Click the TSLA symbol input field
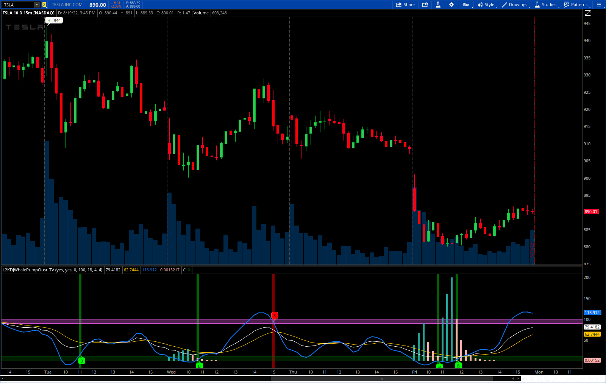 [17, 5]
